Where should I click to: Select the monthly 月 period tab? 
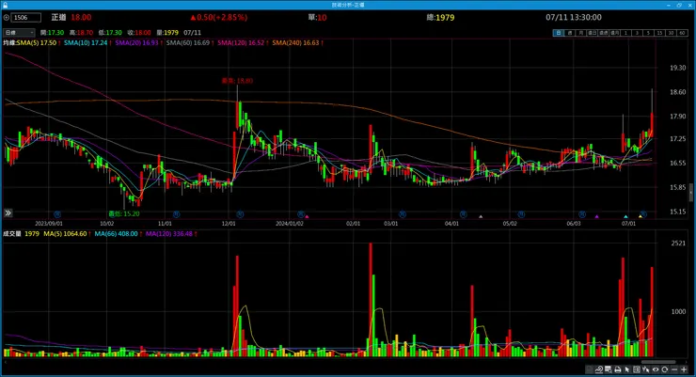579,33
